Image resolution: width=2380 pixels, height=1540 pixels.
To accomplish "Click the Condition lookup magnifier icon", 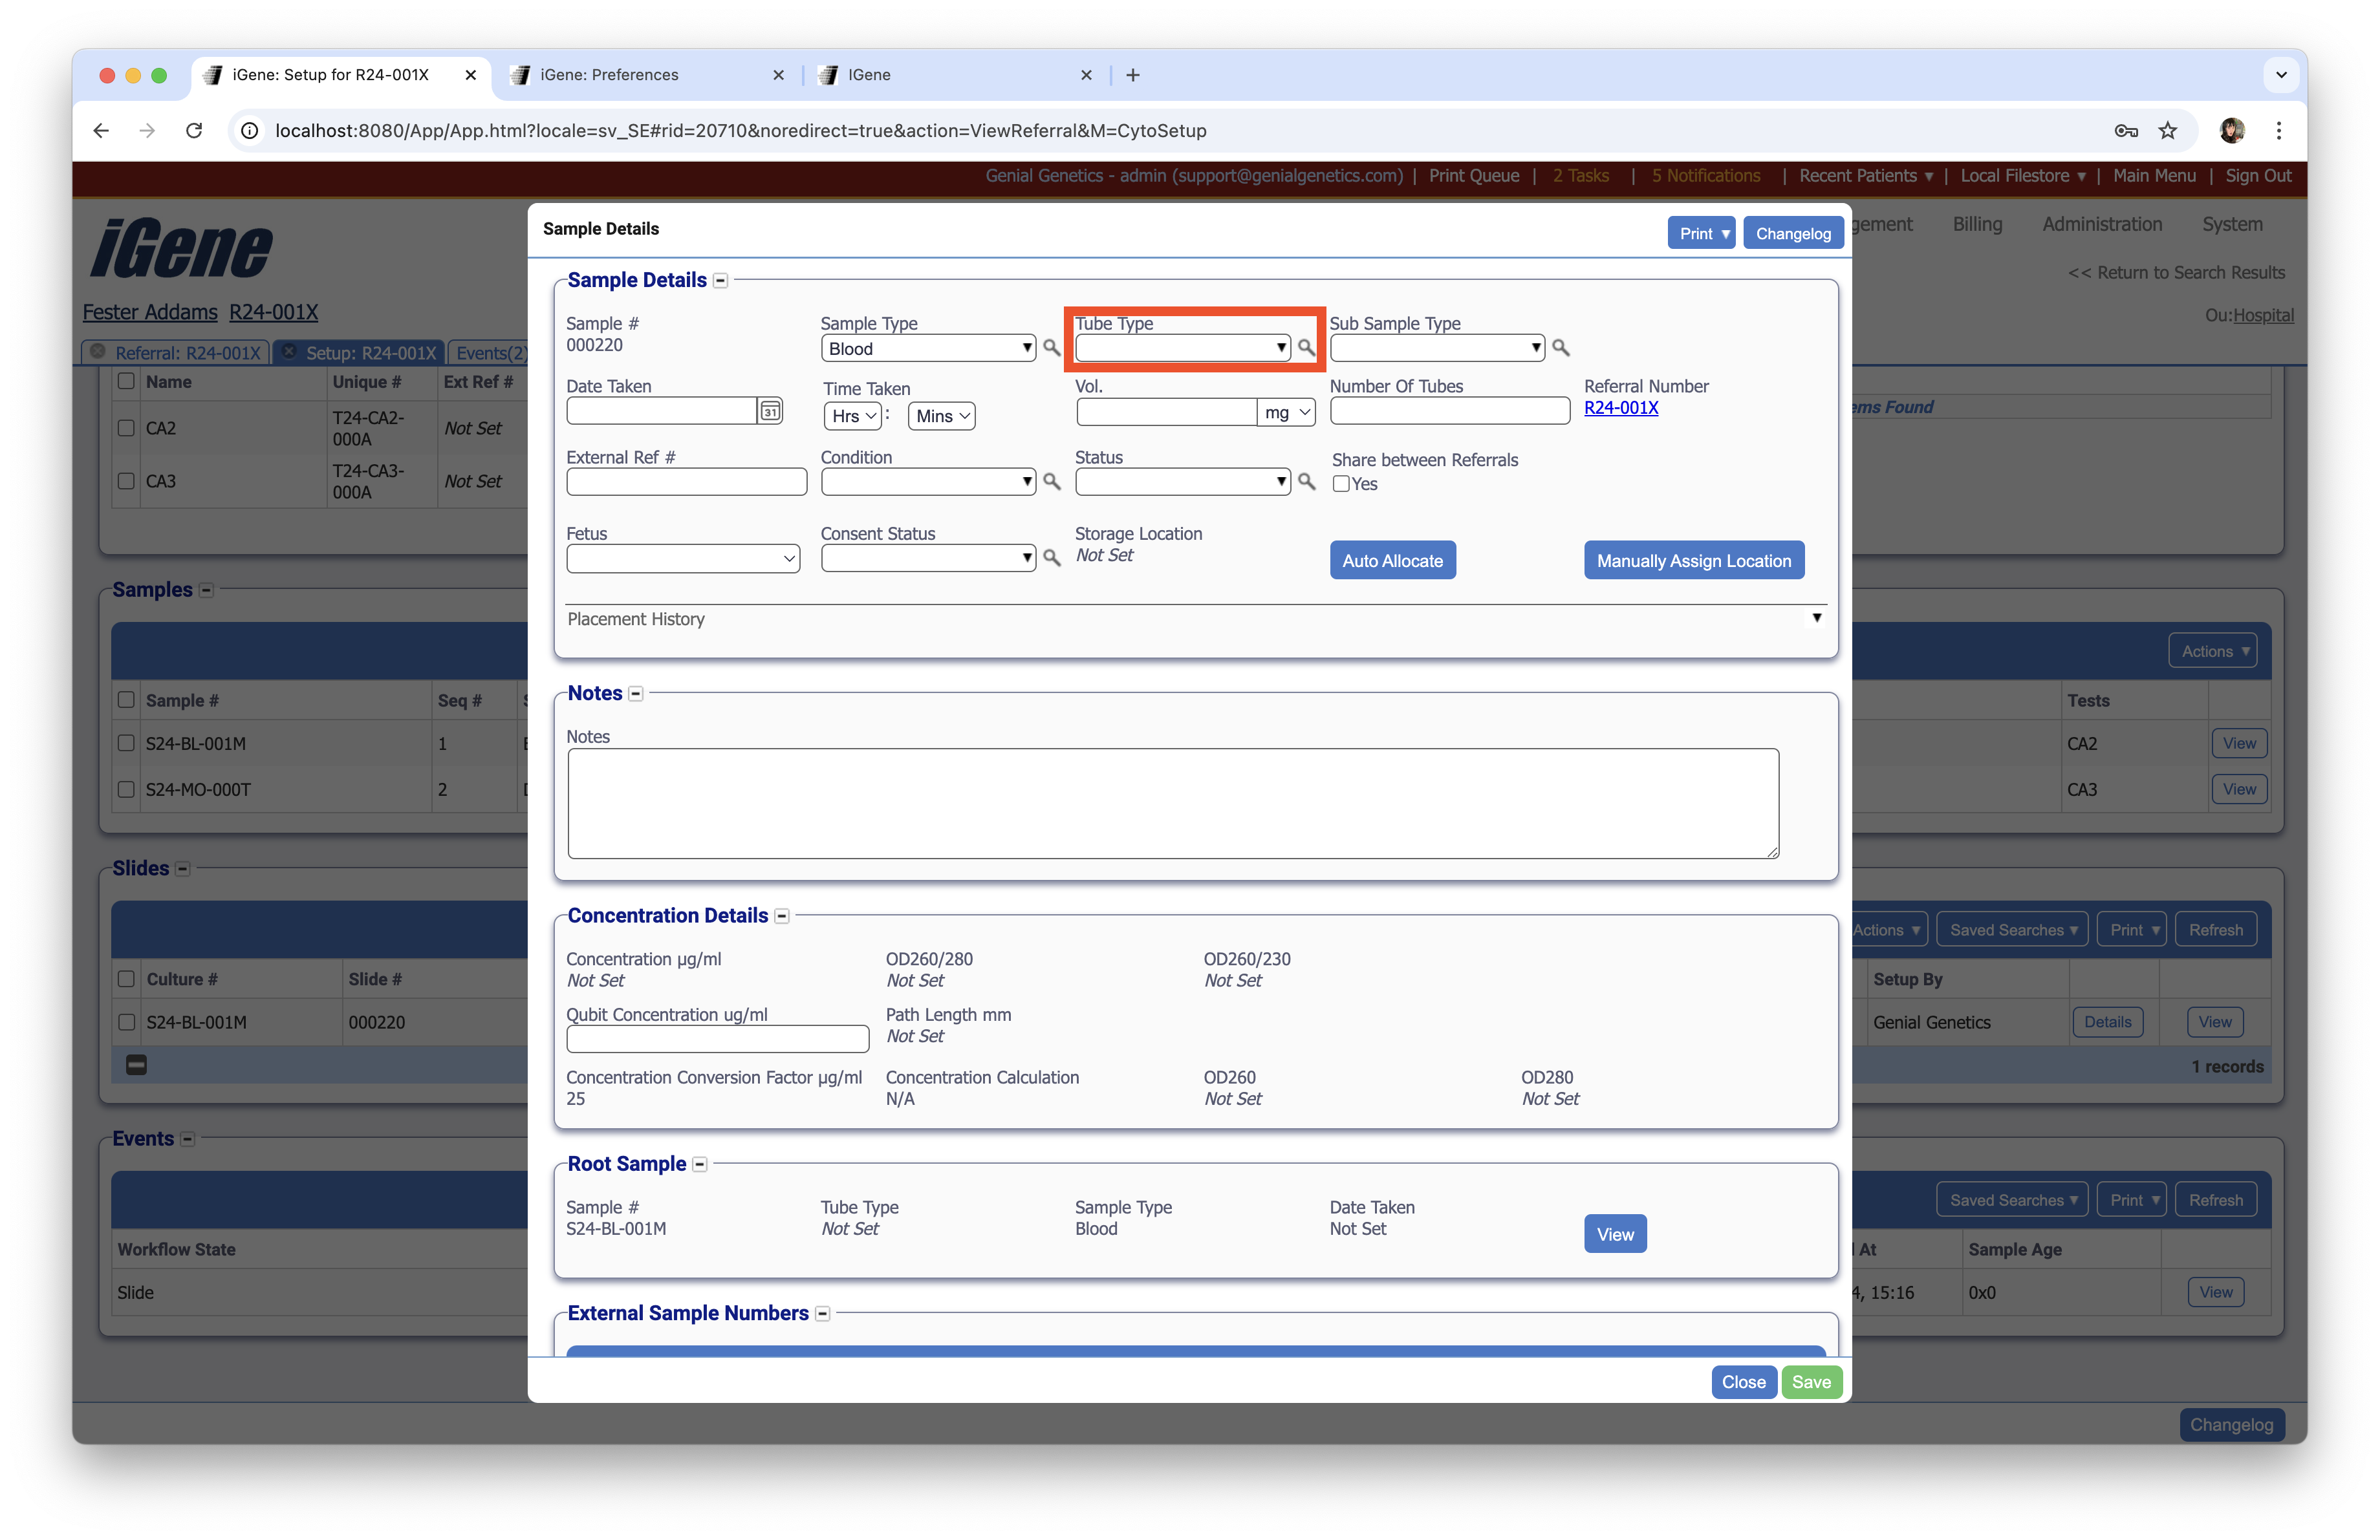I will (1051, 482).
